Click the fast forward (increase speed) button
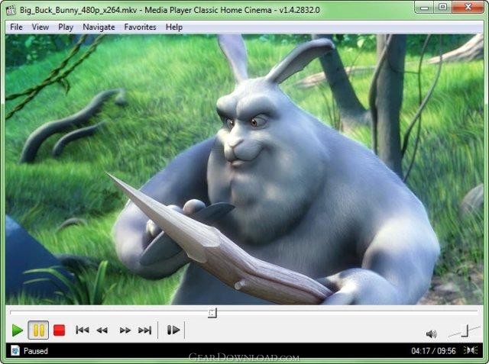Image resolution: width=489 pixels, height=364 pixels. click(x=125, y=330)
